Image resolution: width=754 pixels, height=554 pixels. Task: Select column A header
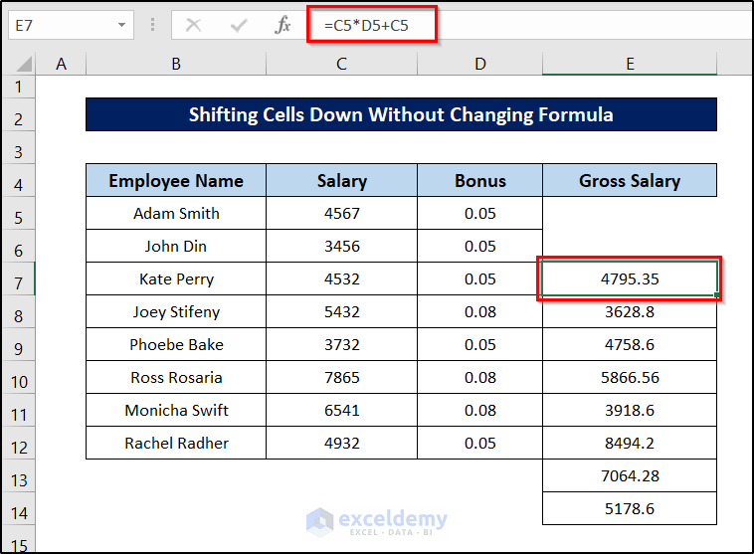pos(62,64)
